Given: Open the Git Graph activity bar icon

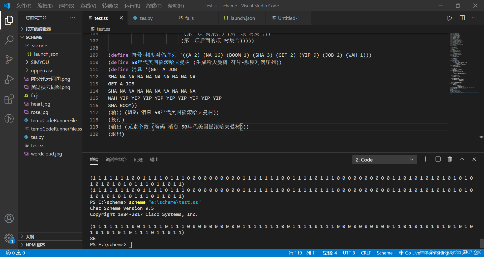Looking at the screenshot, I should click(9, 119).
